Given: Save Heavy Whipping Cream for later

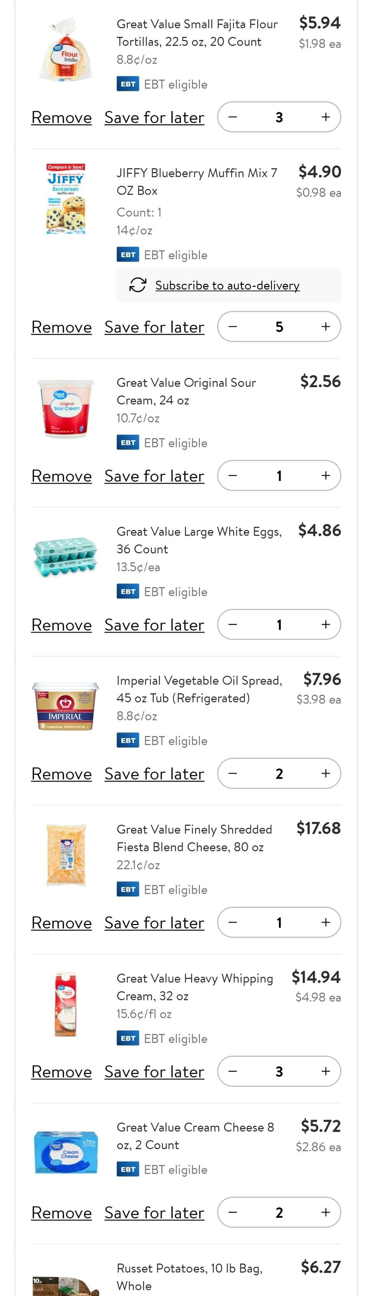Looking at the screenshot, I should coord(154,1072).
